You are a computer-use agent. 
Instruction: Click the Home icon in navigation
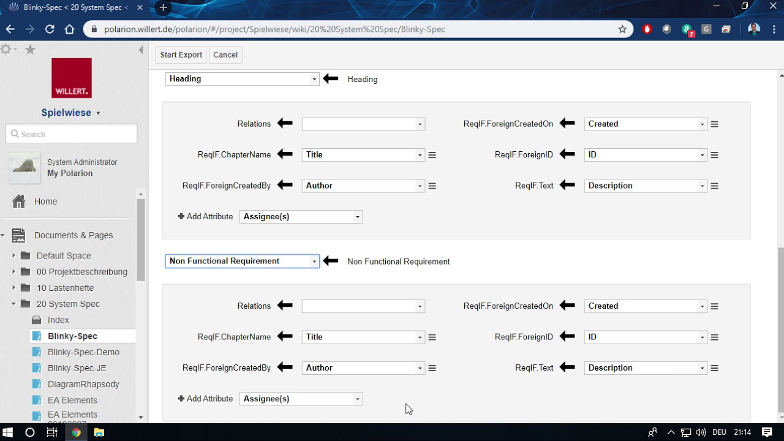pyautogui.click(x=19, y=202)
